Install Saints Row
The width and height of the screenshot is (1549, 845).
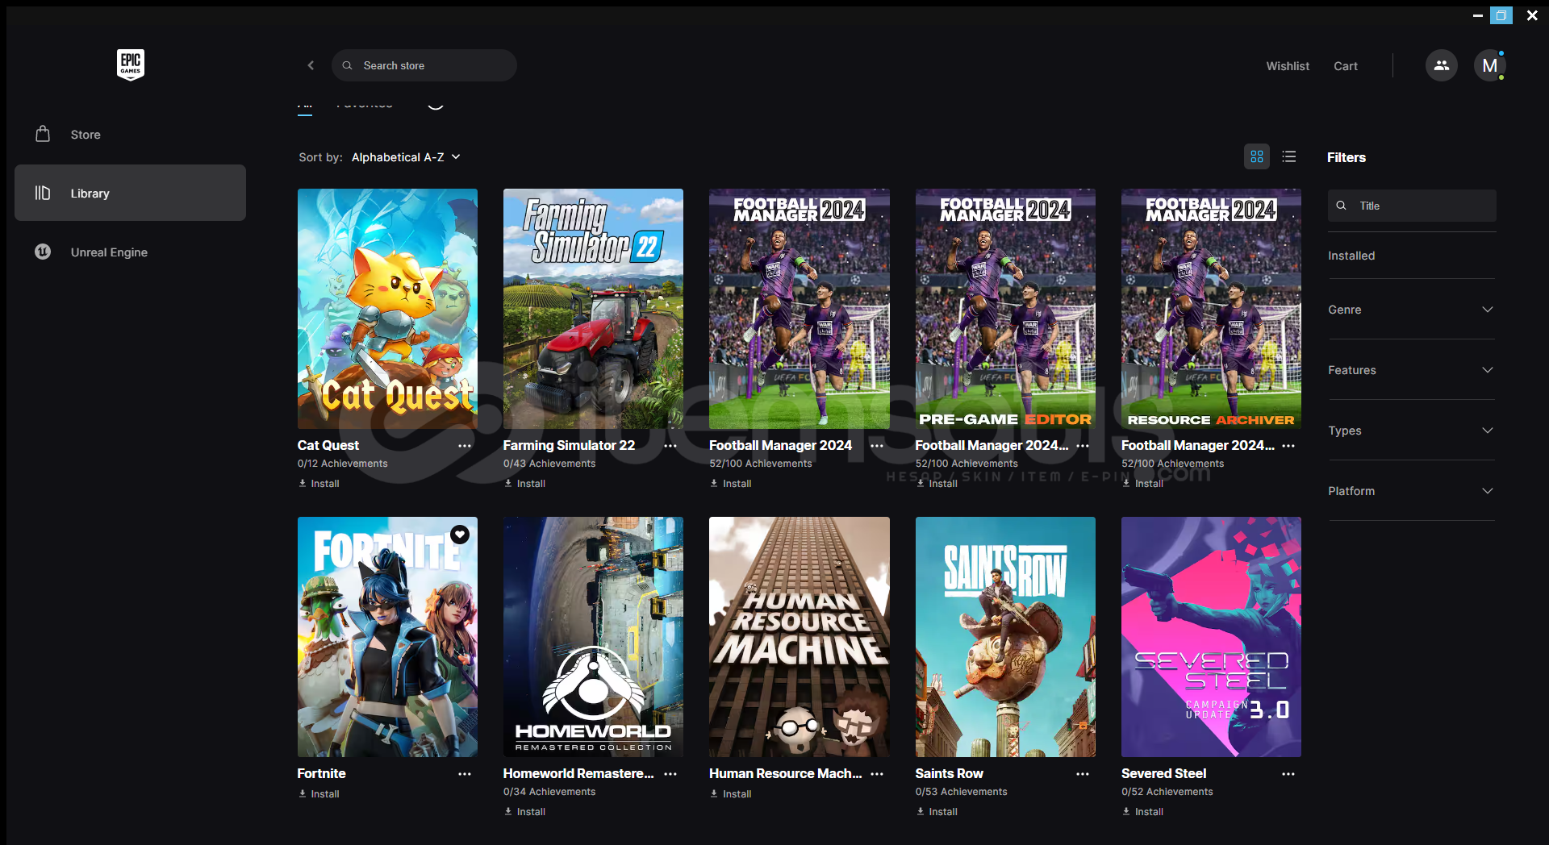(937, 812)
